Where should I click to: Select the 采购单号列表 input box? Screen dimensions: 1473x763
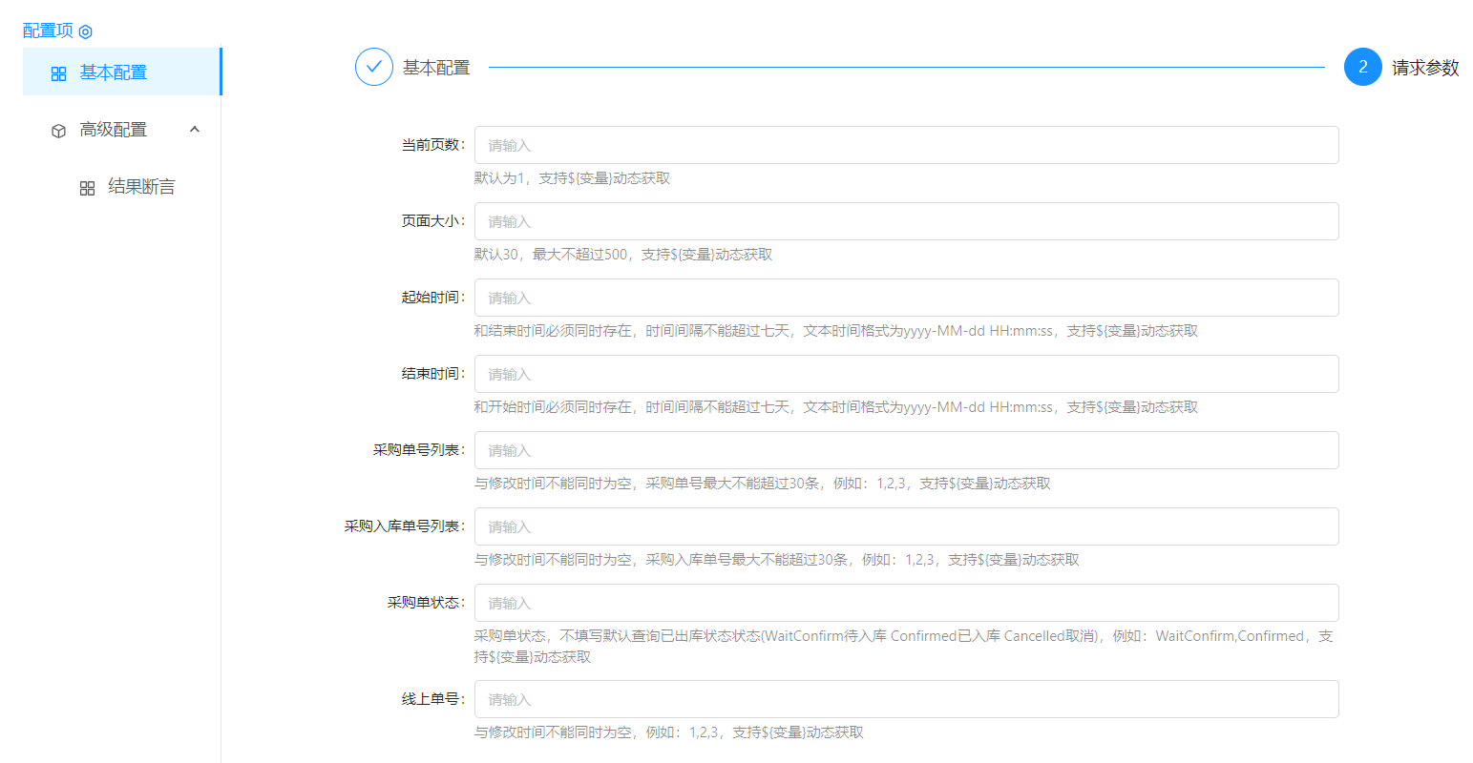[x=906, y=450]
